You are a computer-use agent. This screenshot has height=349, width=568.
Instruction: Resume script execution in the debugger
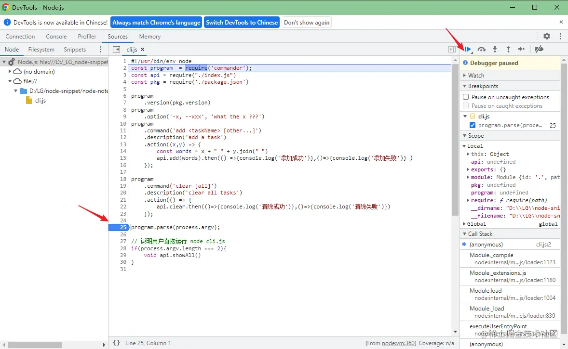[468, 49]
